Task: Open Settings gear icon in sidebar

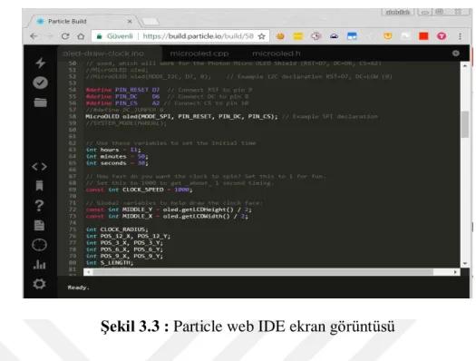Action: pos(39,284)
